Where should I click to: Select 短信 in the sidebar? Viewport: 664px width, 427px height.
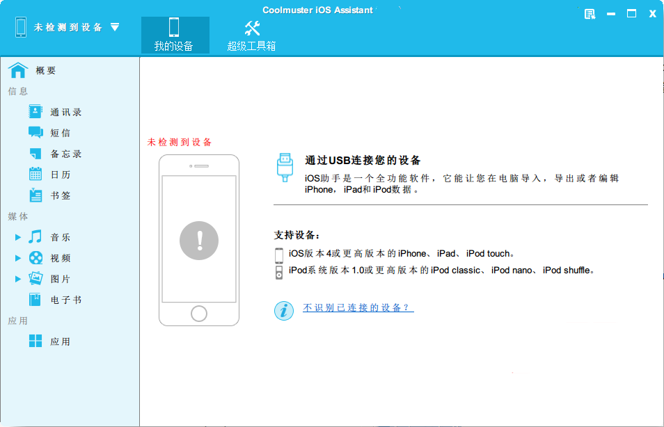coord(61,133)
